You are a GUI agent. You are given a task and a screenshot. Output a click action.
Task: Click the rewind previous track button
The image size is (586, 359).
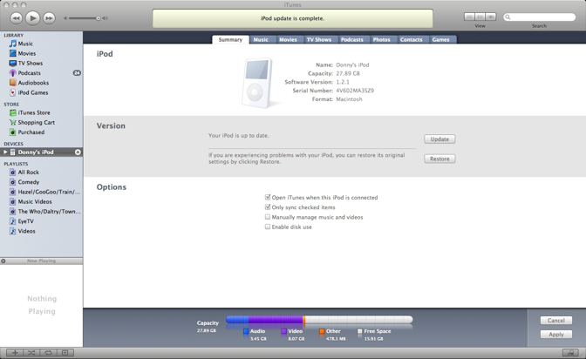(x=16, y=17)
